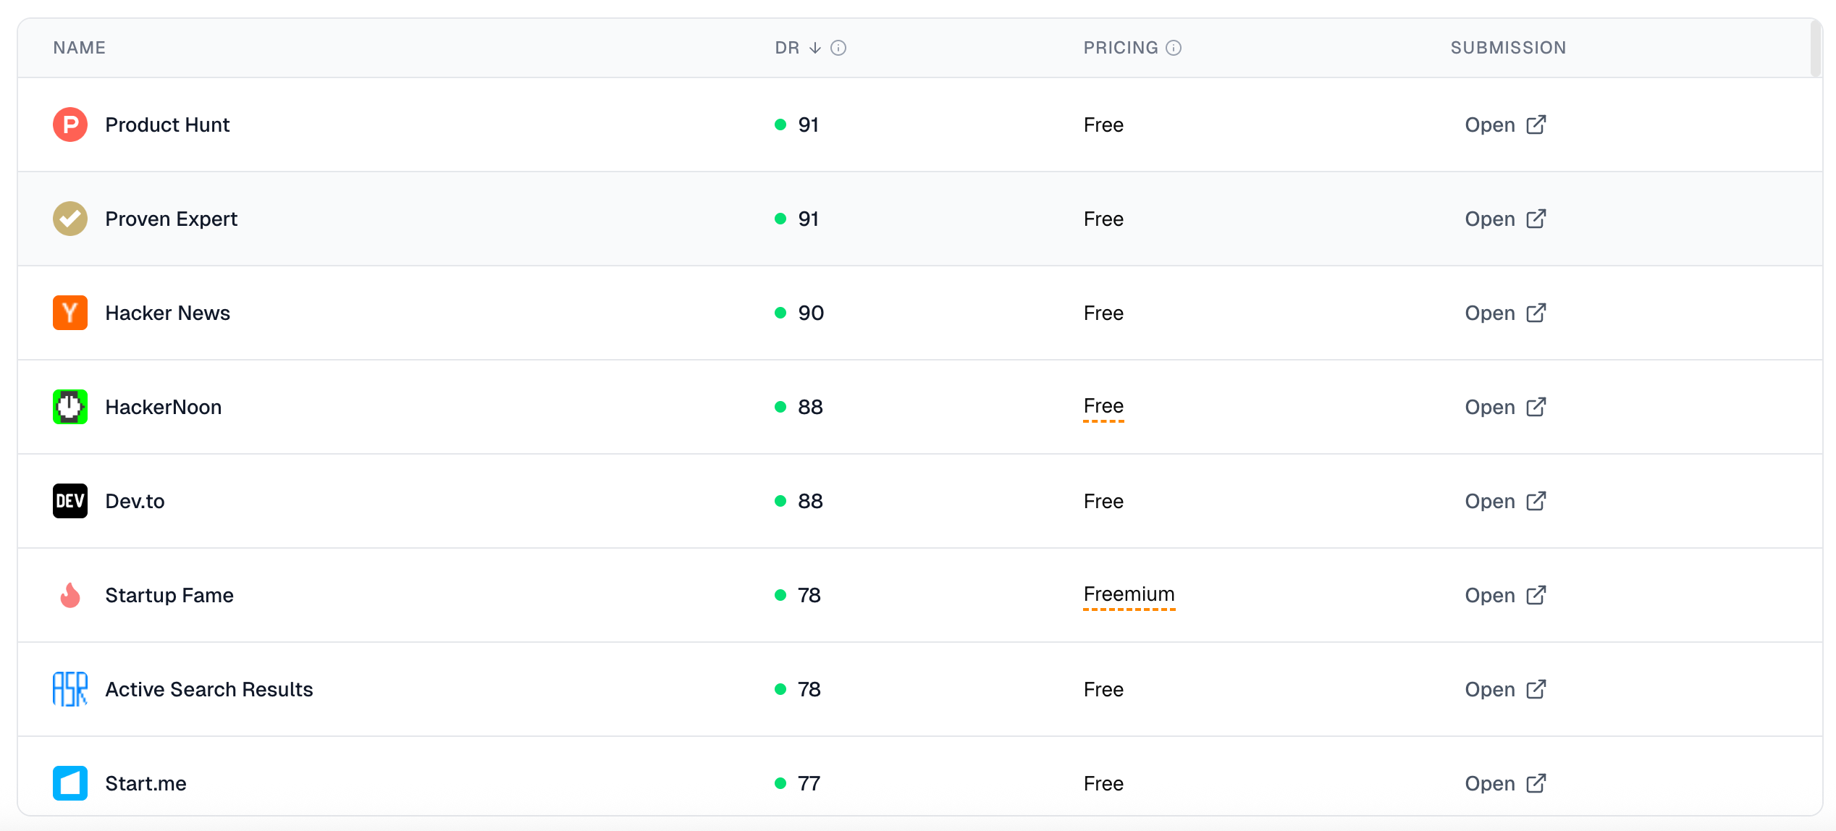Image resolution: width=1836 pixels, height=831 pixels.
Task: Click the Dev.to black DEV logo
Action: (x=70, y=501)
